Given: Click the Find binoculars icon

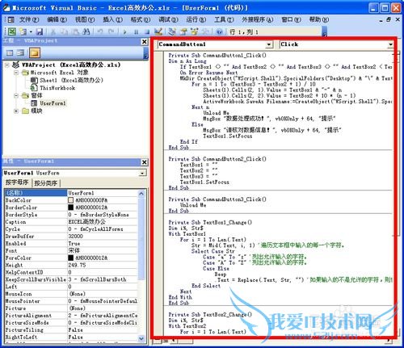Looking at the screenshot, I should (86, 31).
